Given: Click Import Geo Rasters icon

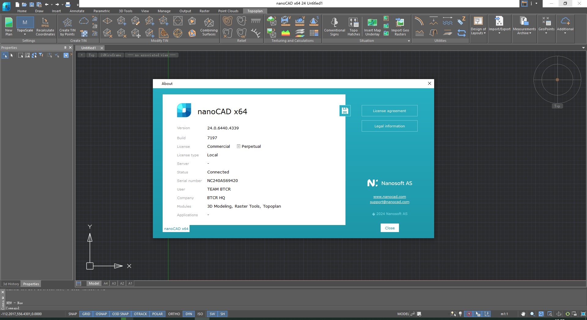Looking at the screenshot, I should [400, 26].
